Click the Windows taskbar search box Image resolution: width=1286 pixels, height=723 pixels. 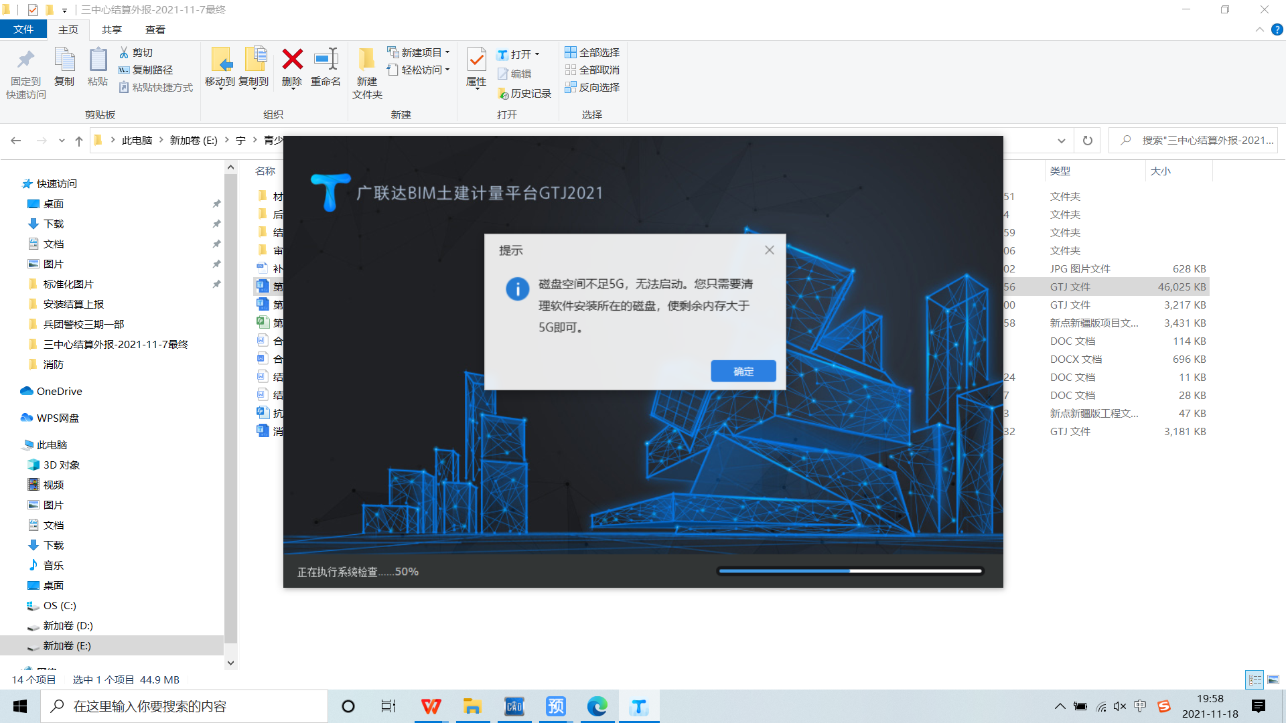pos(184,706)
